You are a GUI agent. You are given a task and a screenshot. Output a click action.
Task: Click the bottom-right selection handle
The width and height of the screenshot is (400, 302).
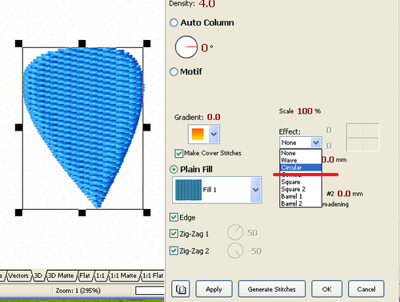[x=146, y=212]
